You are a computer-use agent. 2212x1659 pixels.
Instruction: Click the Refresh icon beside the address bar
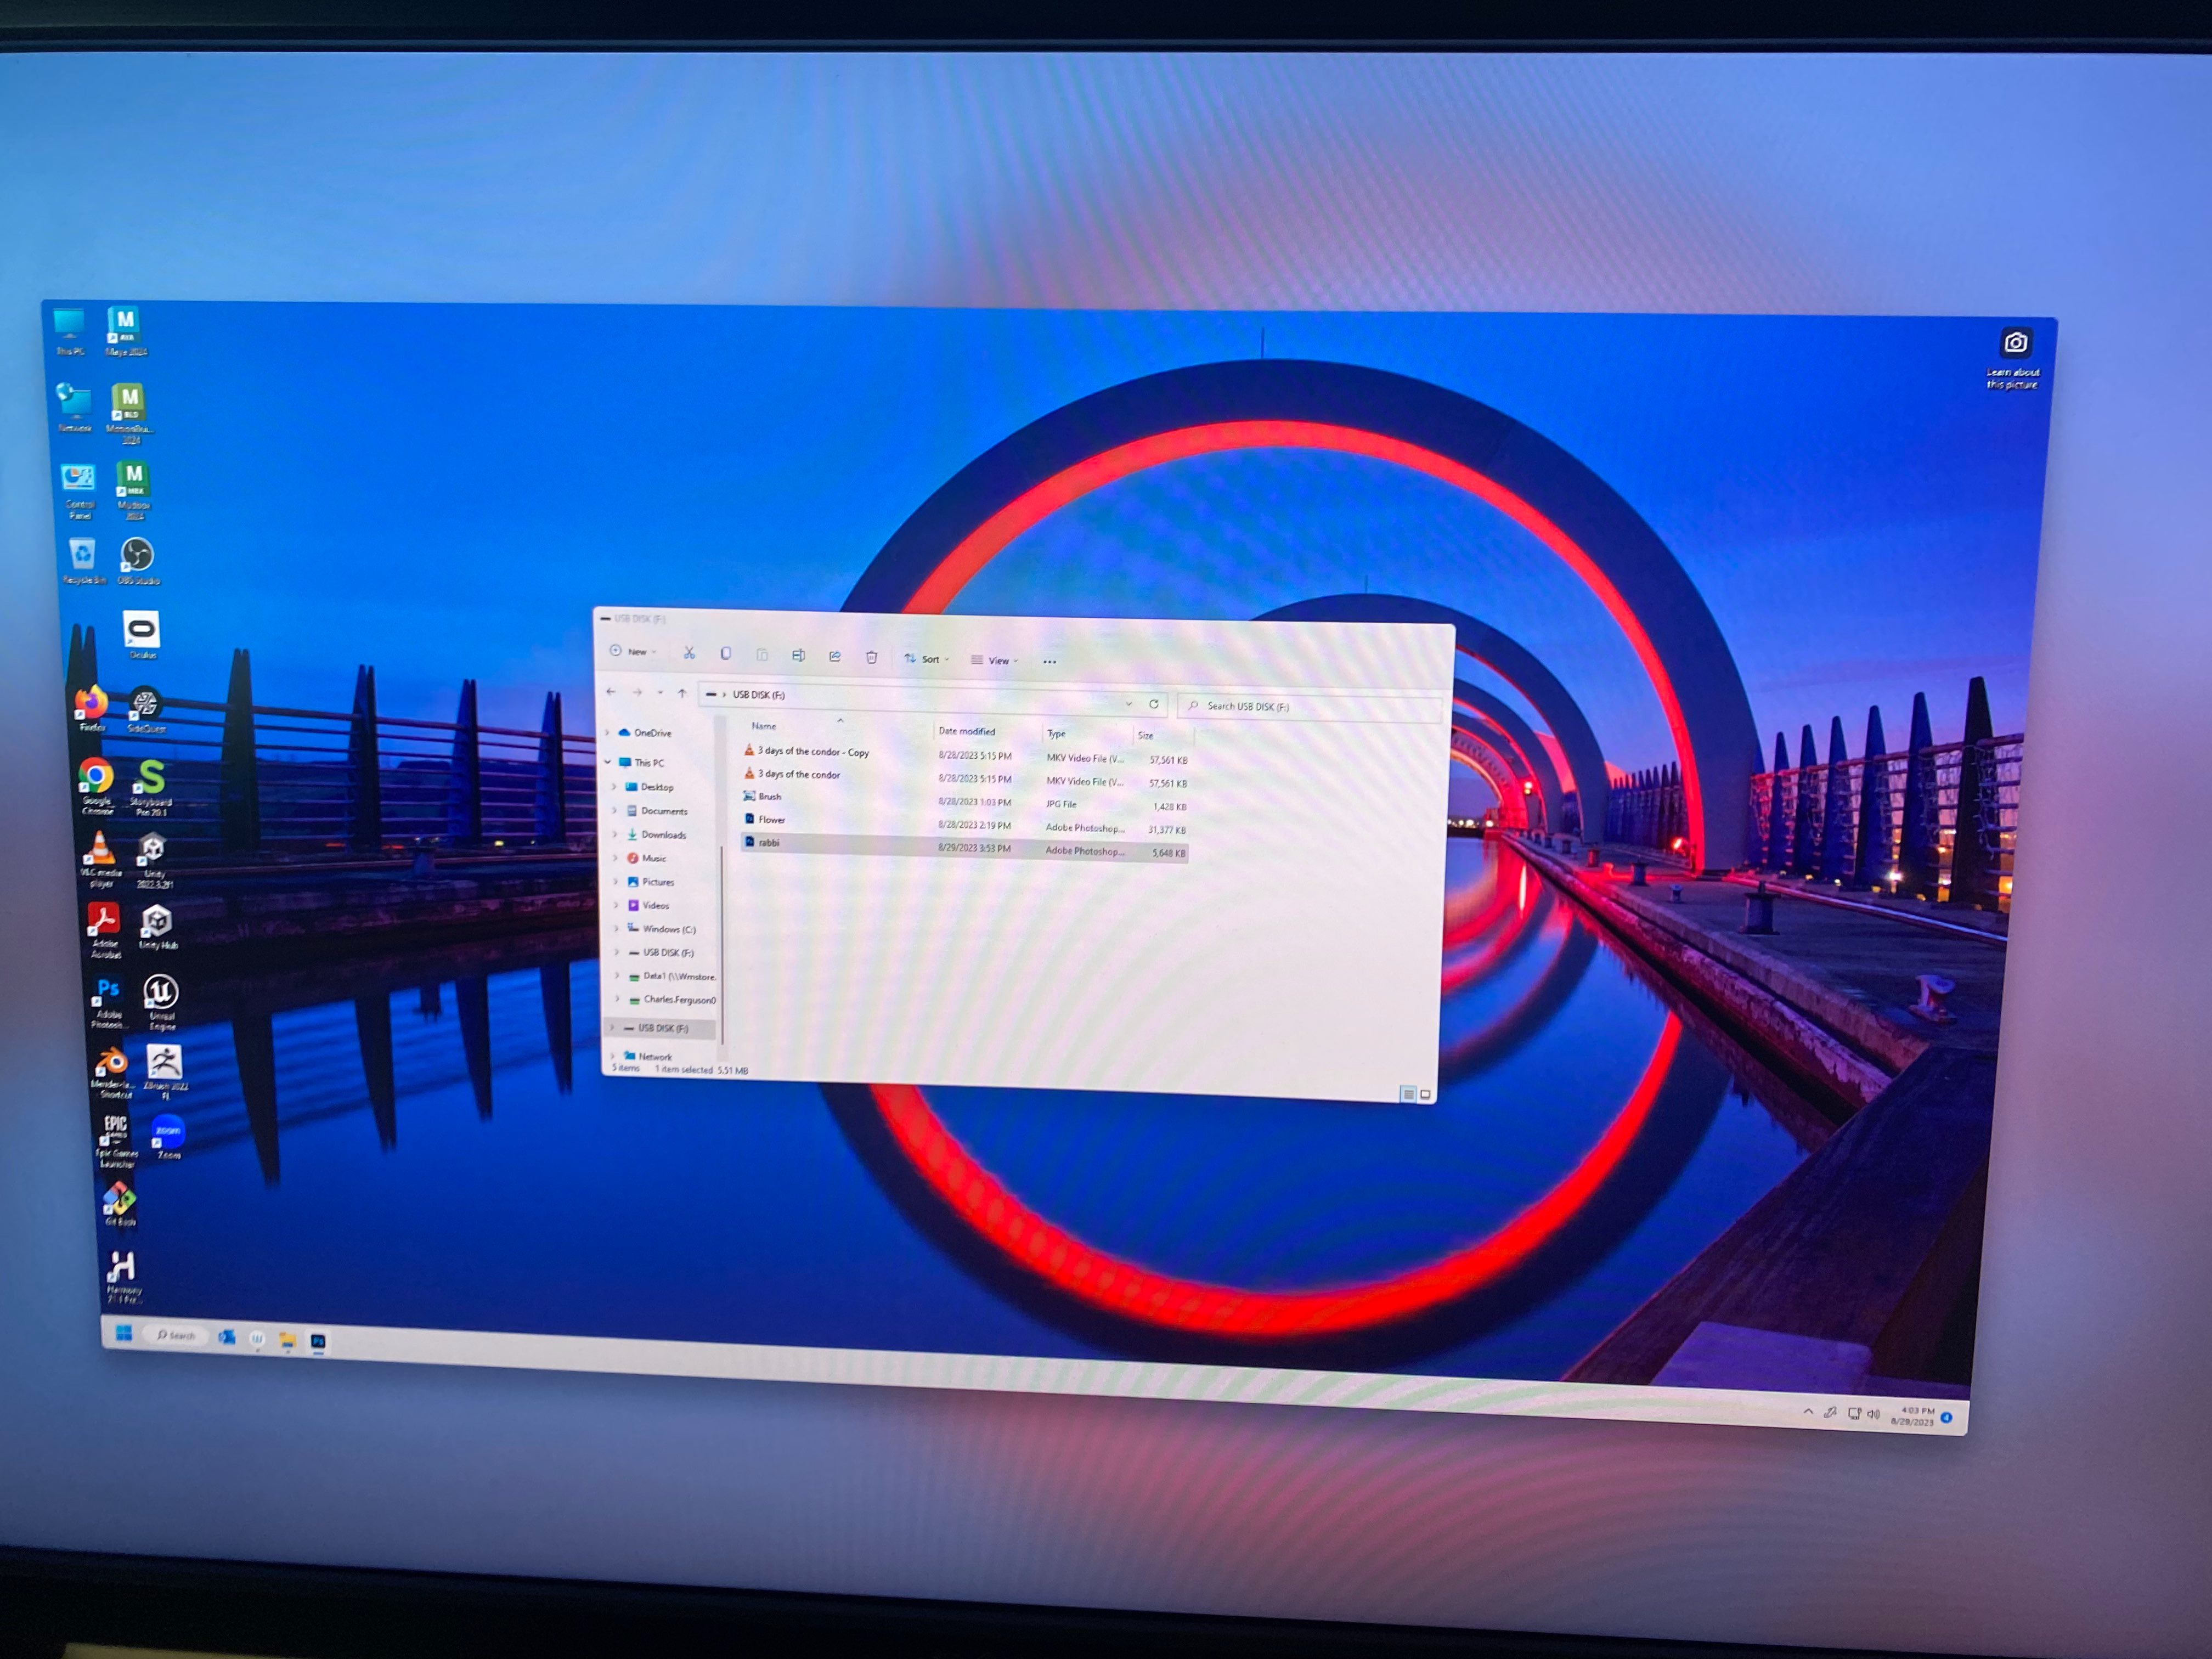(x=1154, y=704)
